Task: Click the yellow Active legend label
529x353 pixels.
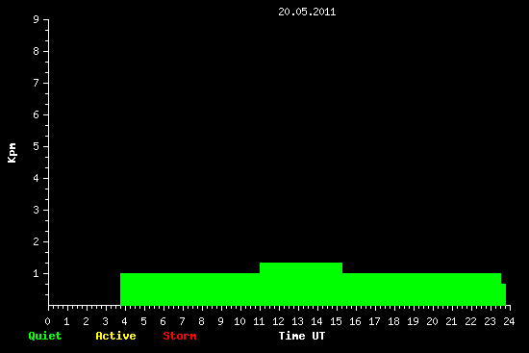Action: 115,336
